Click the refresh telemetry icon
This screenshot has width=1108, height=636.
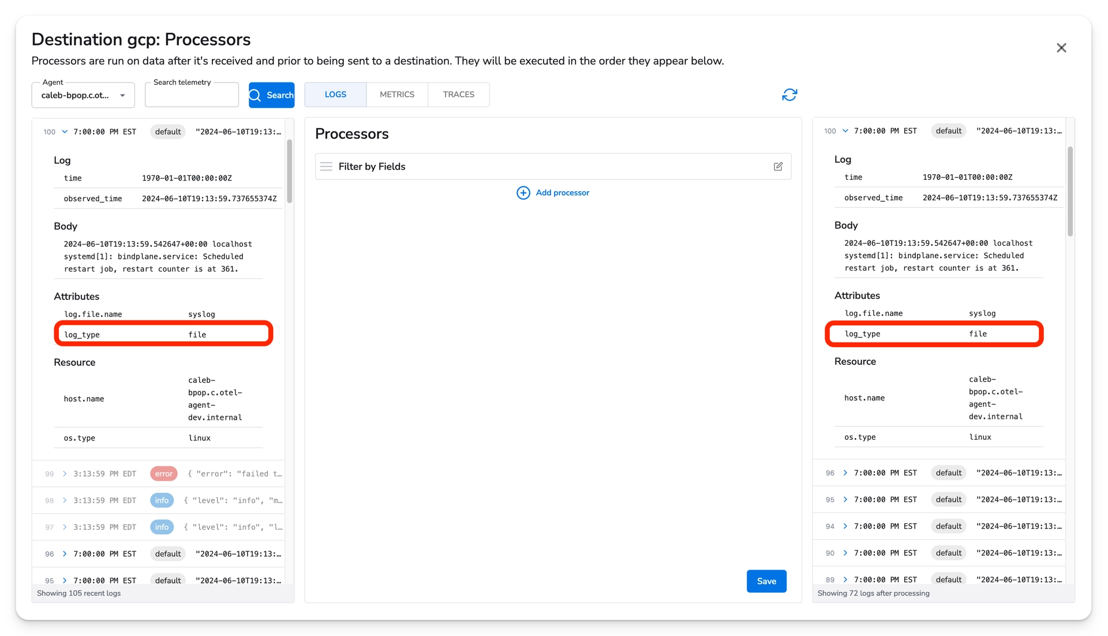(x=789, y=95)
